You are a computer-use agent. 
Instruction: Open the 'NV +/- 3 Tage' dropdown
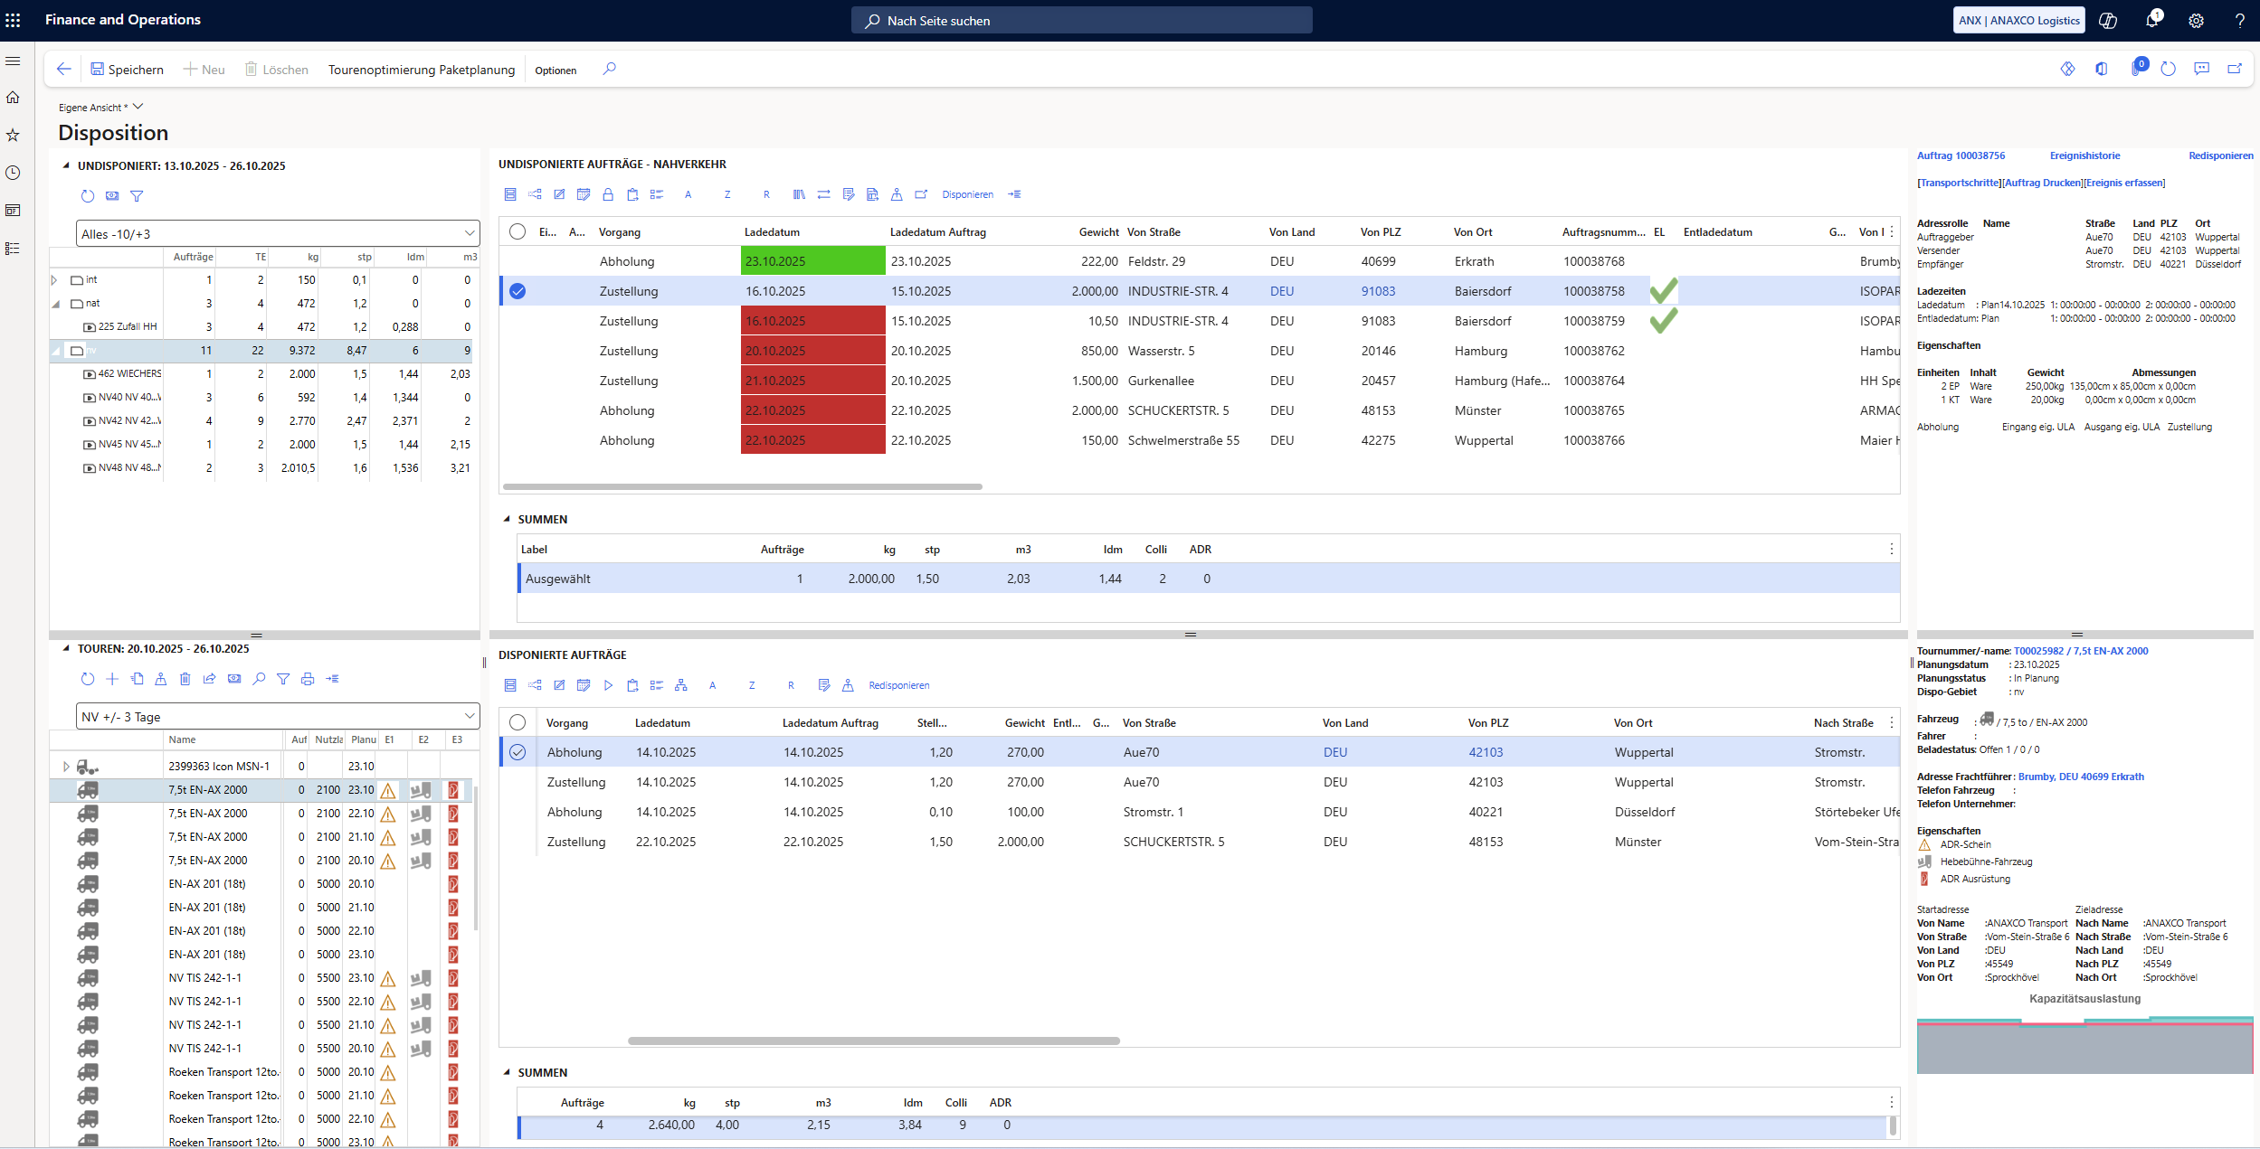coord(469,716)
